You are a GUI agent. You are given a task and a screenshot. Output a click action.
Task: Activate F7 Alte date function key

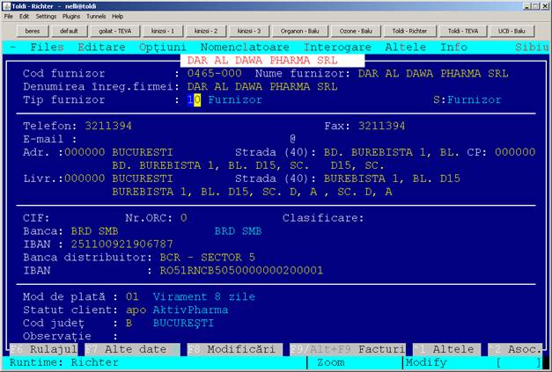[x=132, y=349]
